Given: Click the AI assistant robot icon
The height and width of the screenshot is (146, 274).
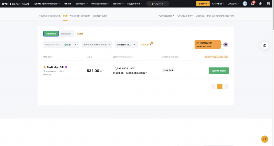Looking at the screenshot, I should pyautogui.click(x=225, y=44).
